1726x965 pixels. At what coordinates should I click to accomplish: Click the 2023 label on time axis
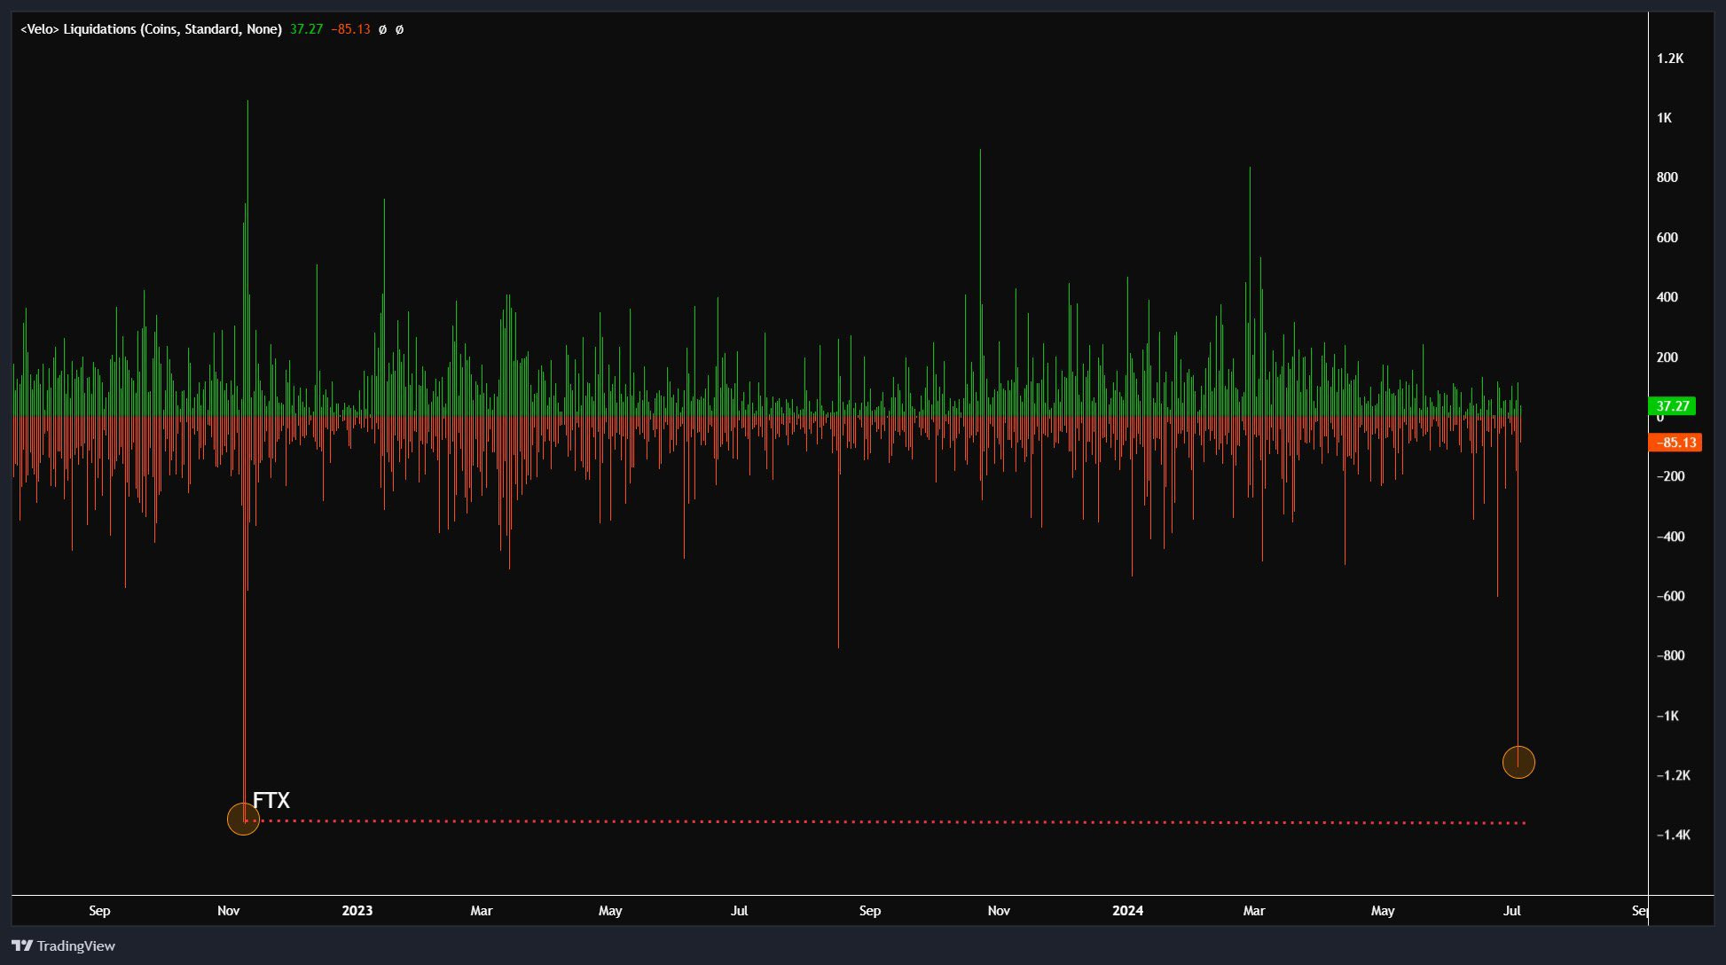click(357, 910)
